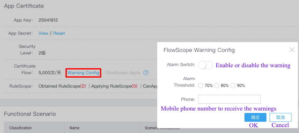Choose the 90% alarm threshold
The image size is (299, 133).
[x=233, y=86]
